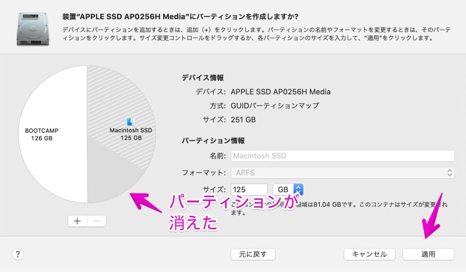Click the GUIDパーティションマップ scheme text
Image resolution: width=466 pixels, height=272 pixels.
click(x=275, y=106)
